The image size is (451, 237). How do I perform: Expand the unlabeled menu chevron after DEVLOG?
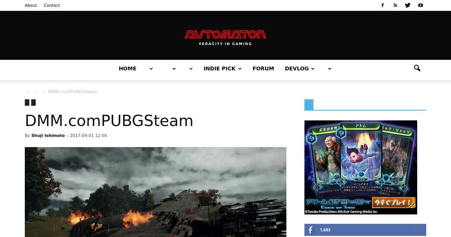click(x=330, y=69)
